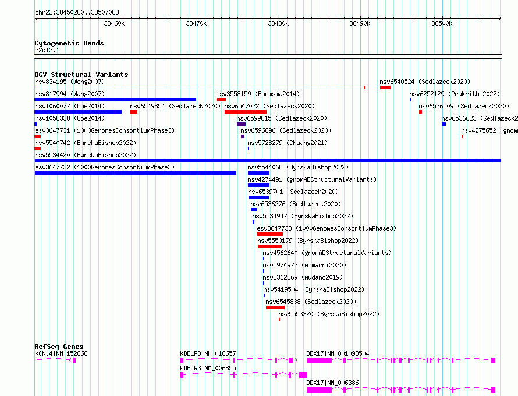Click the nsv1058338 (Coe2014) text
The image size is (518, 396).
(70, 118)
